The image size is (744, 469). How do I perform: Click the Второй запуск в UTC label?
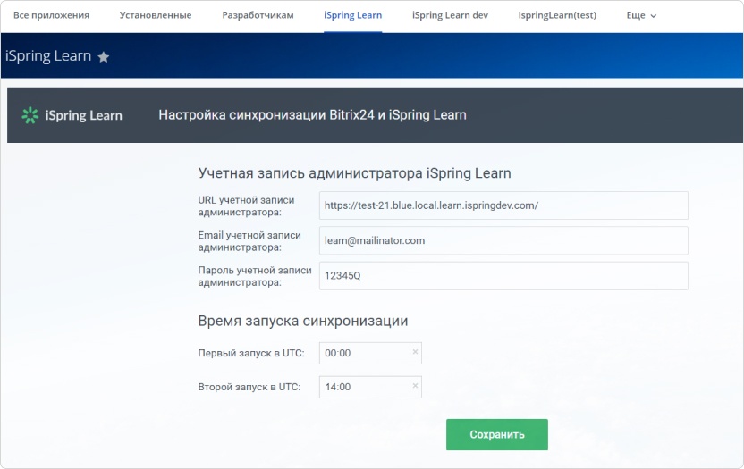tap(249, 387)
